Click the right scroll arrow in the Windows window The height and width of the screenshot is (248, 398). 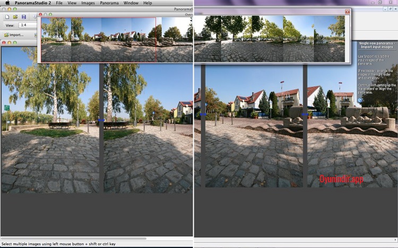point(395,240)
